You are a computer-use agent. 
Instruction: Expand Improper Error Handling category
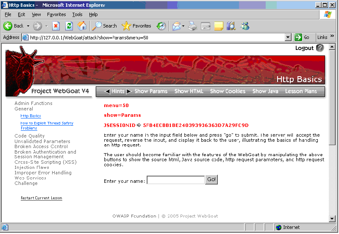43,173
